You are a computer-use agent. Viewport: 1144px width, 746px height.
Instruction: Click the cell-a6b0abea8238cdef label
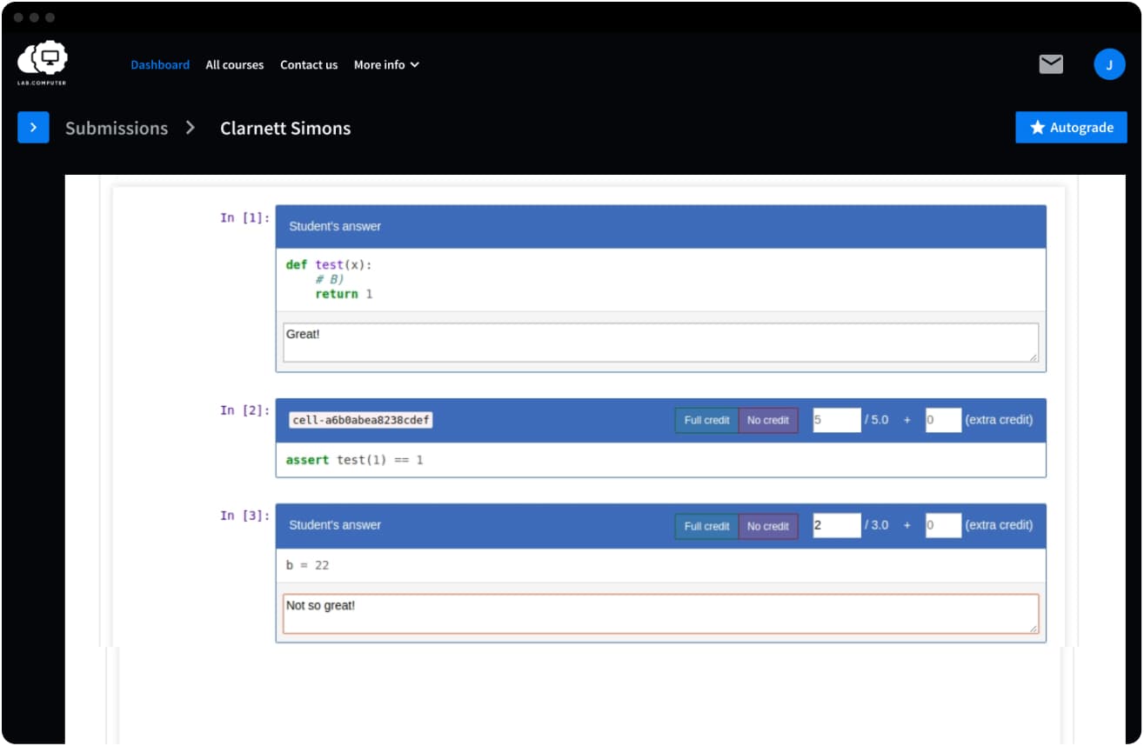click(361, 420)
